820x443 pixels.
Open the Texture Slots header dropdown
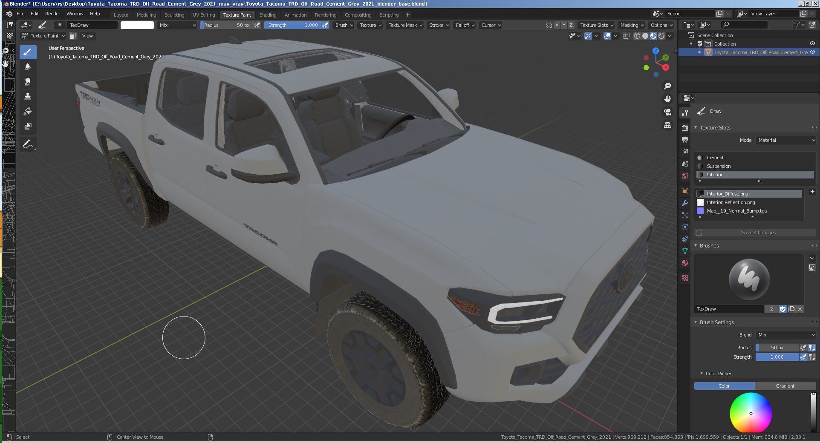(597, 25)
